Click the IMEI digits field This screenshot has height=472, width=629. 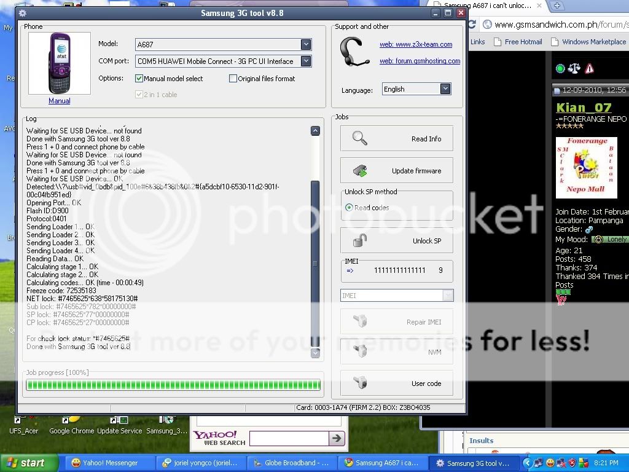click(x=399, y=270)
